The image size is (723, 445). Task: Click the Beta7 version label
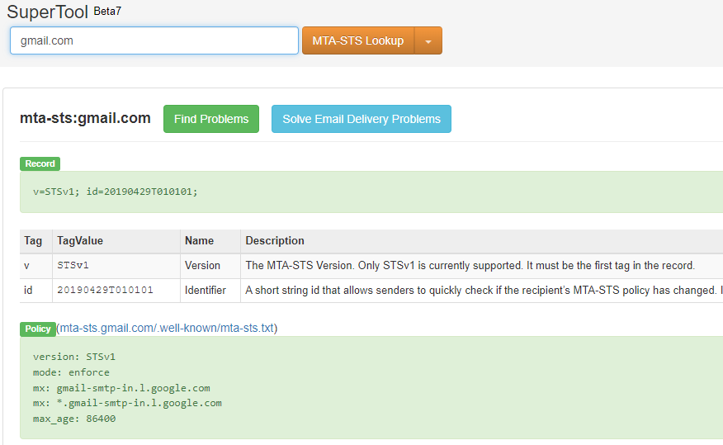107,11
